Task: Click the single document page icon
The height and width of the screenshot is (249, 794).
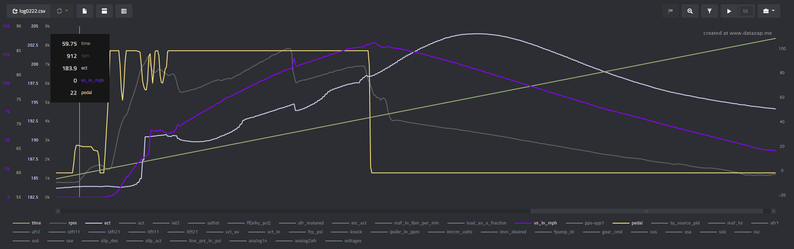Action: [x=85, y=11]
